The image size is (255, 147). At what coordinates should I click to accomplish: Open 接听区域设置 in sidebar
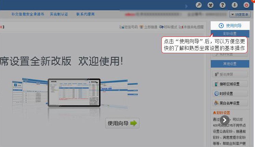tap(229, 84)
